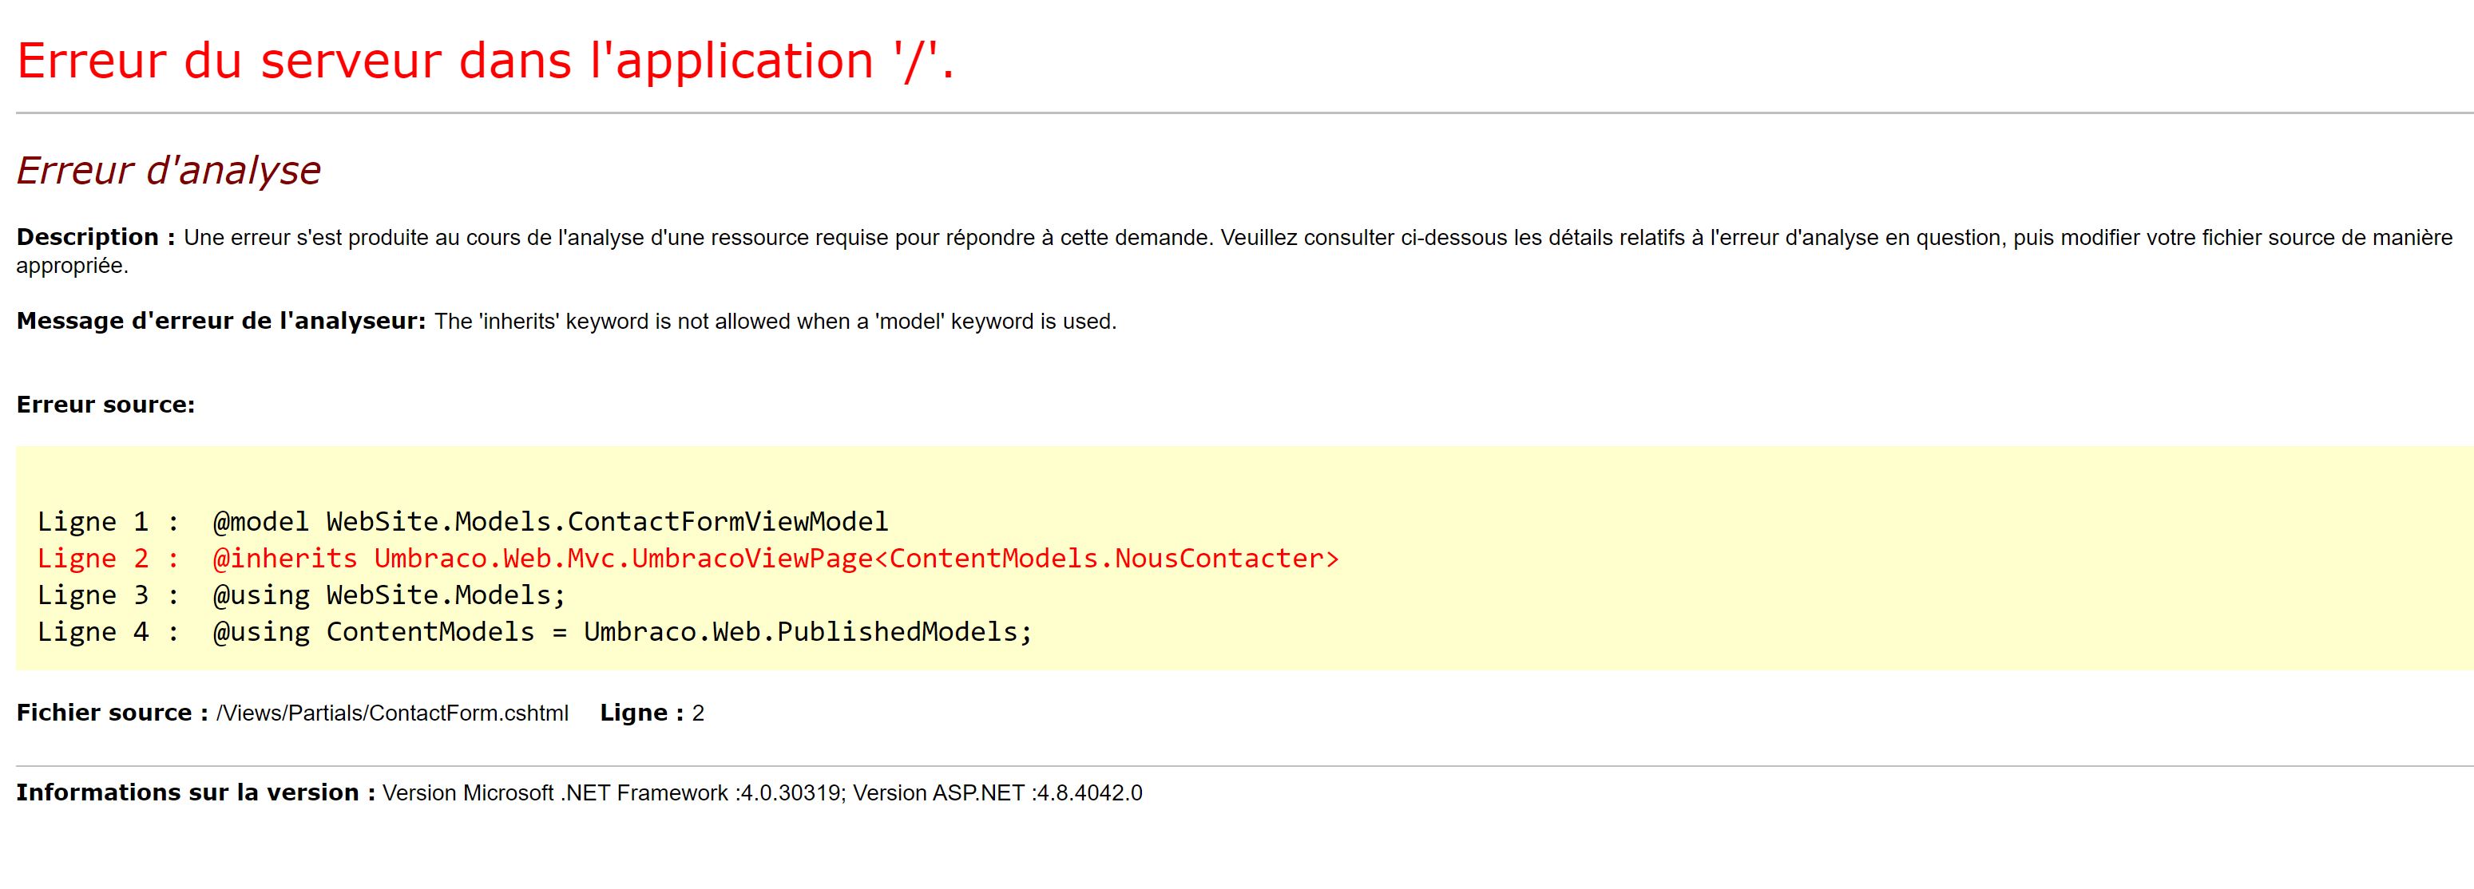Click the 'Erreur du serveur' main heading

485,61
